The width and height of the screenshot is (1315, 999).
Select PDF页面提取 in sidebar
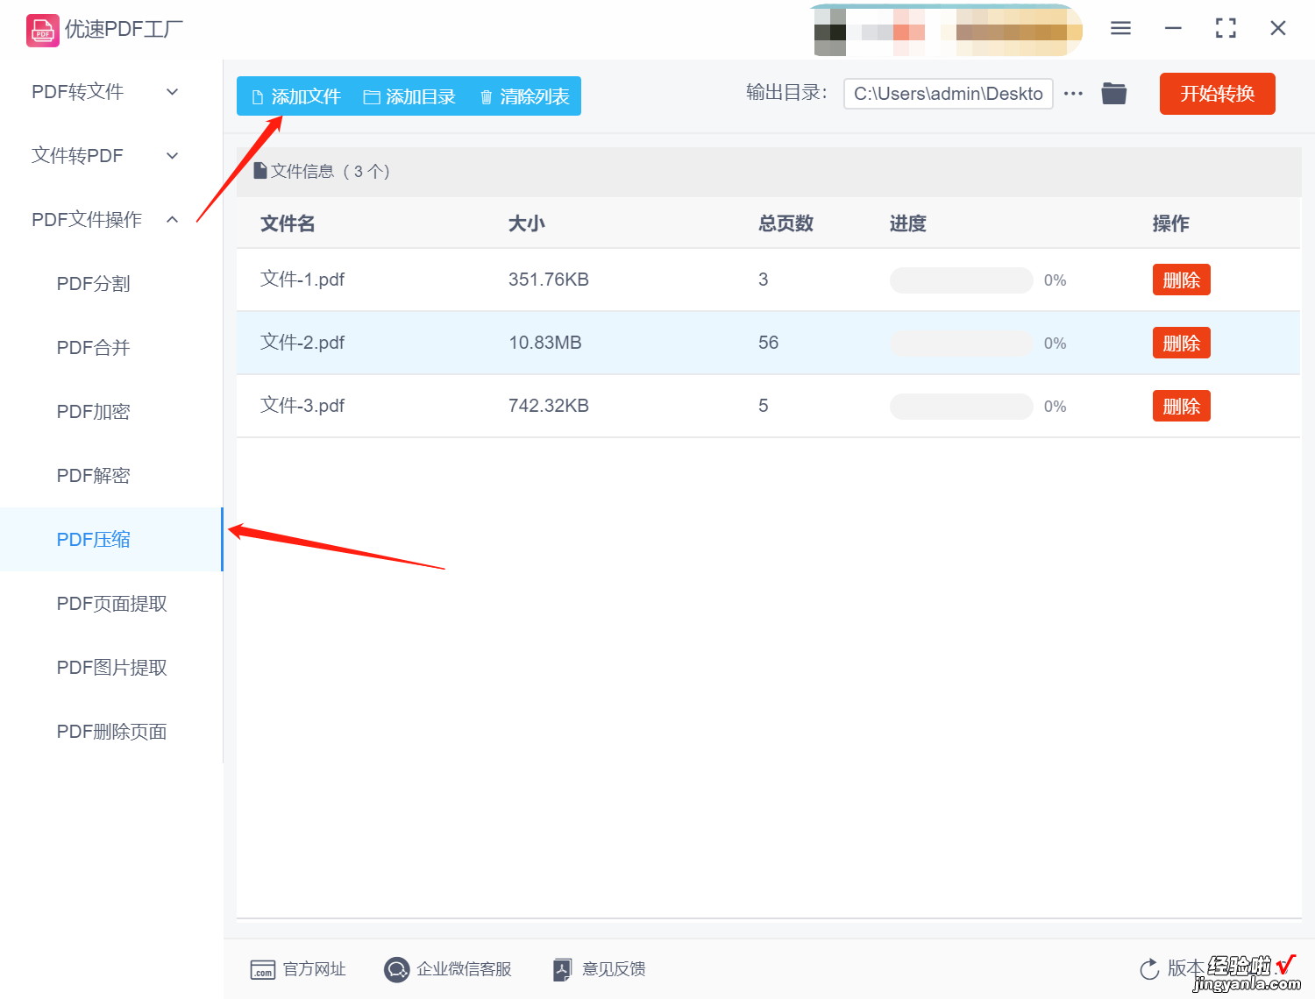coord(111,604)
